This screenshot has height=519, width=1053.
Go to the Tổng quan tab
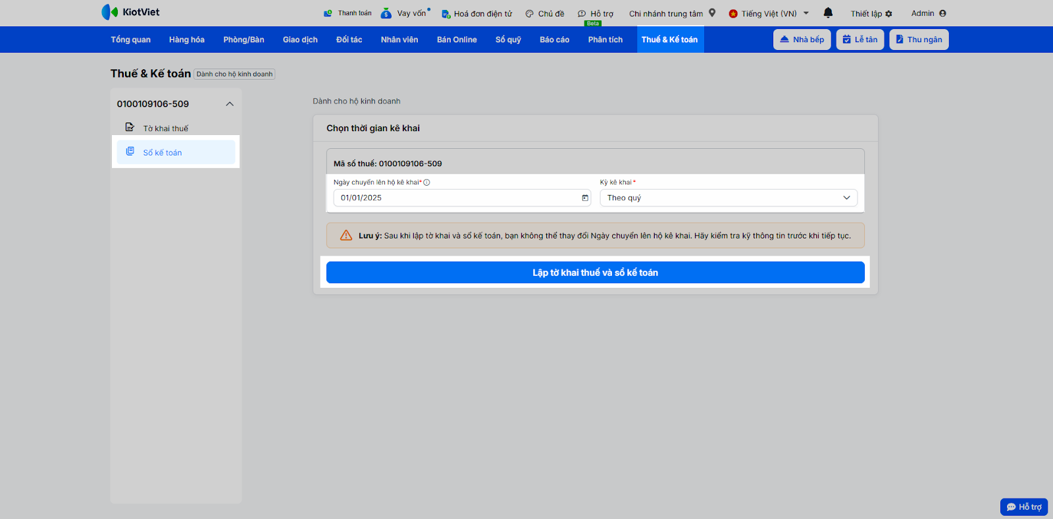click(130, 40)
